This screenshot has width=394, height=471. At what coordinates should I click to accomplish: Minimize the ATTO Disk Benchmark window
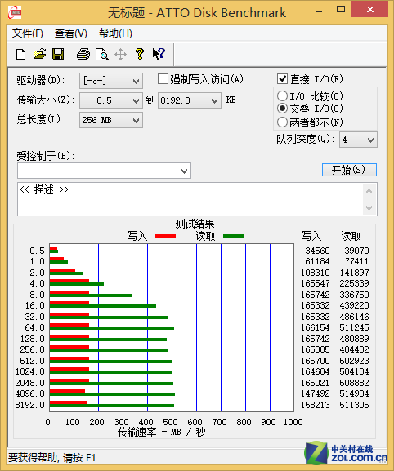[319, 11]
